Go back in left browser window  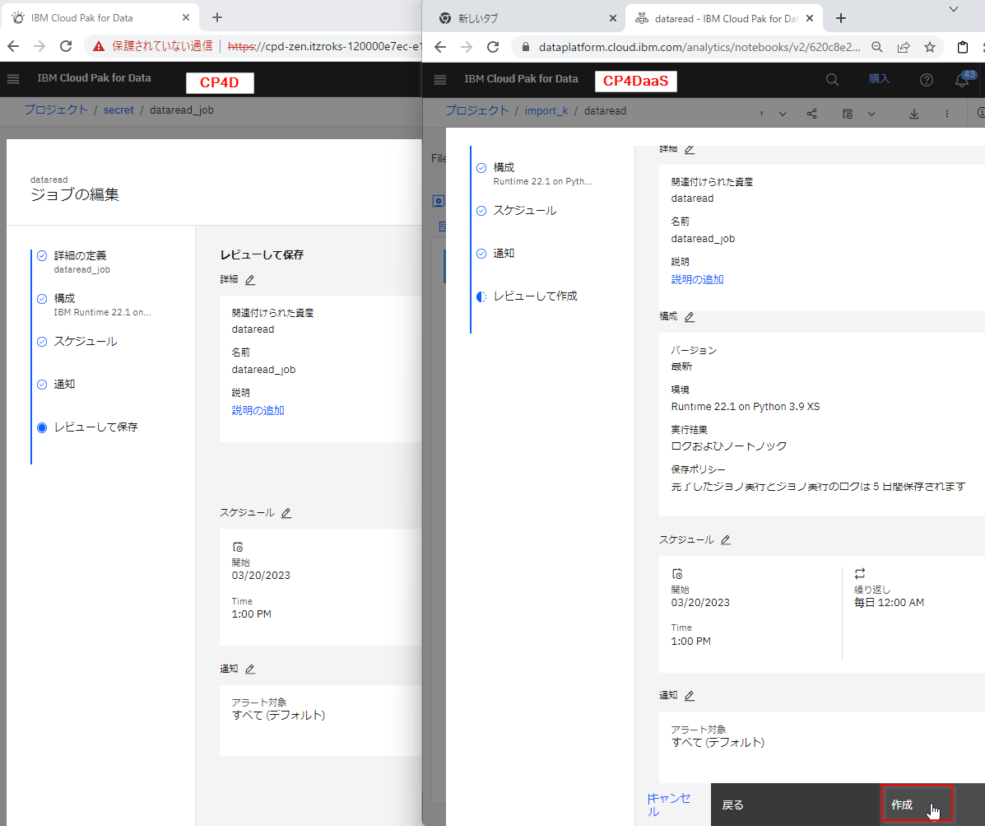point(13,46)
